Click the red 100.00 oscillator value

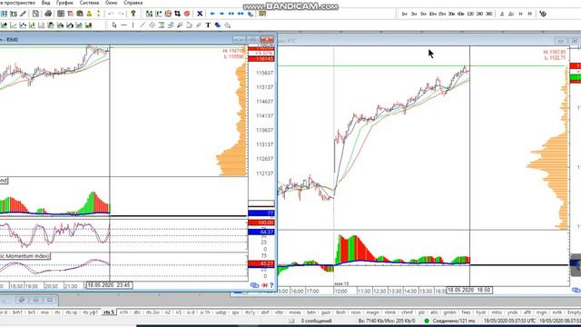point(261,223)
